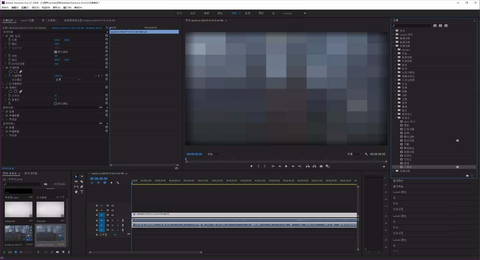Viewport: 480px width, 260px height.
Task: Open the Window (窗口) menu
Action: 67,7
